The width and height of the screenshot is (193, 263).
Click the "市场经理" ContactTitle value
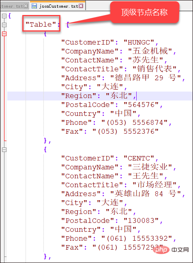tap(154, 185)
